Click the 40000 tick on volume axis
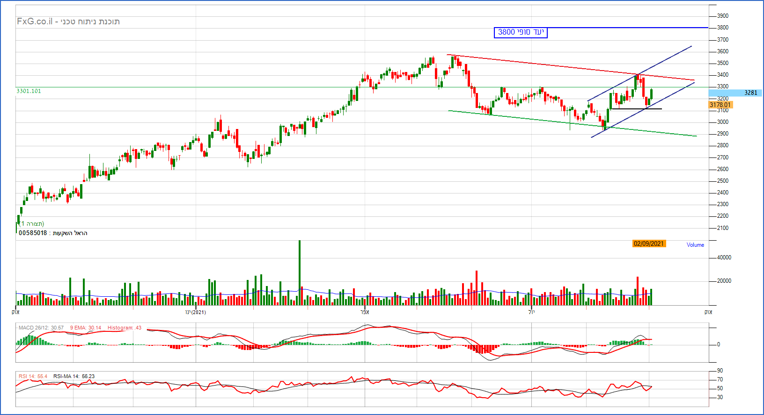 tap(724, 258)
